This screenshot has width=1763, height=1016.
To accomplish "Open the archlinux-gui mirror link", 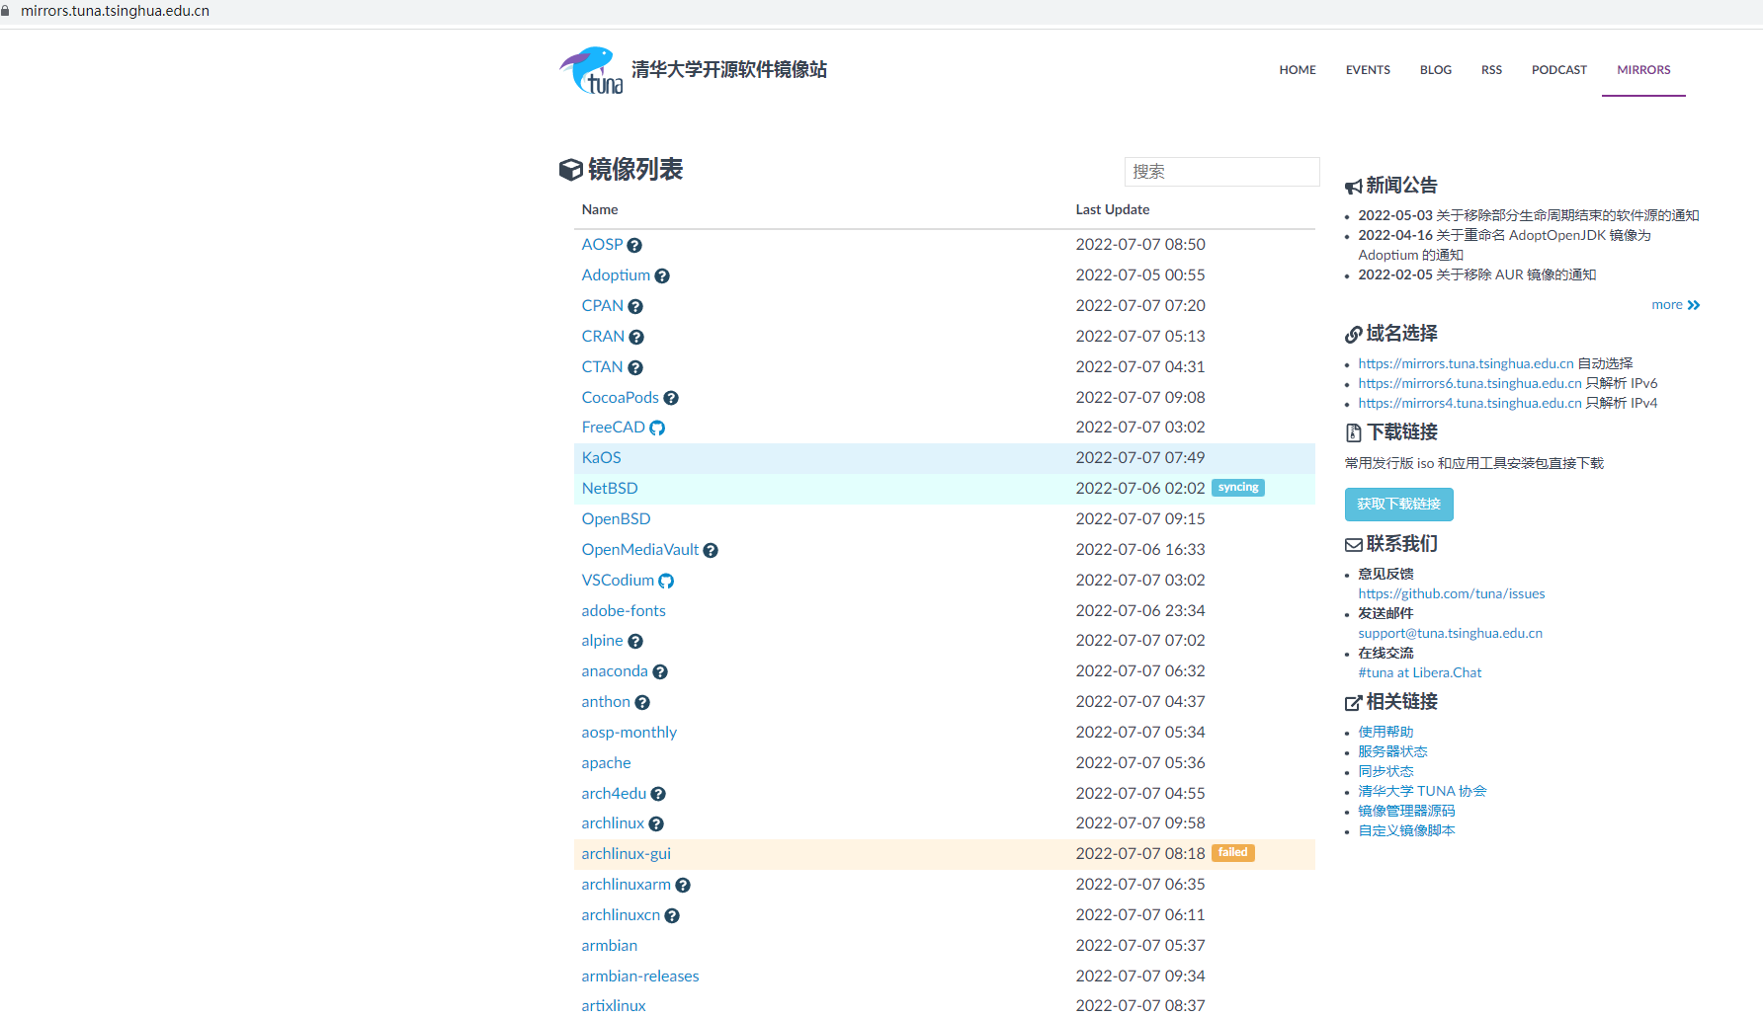I will click(626, 854).
